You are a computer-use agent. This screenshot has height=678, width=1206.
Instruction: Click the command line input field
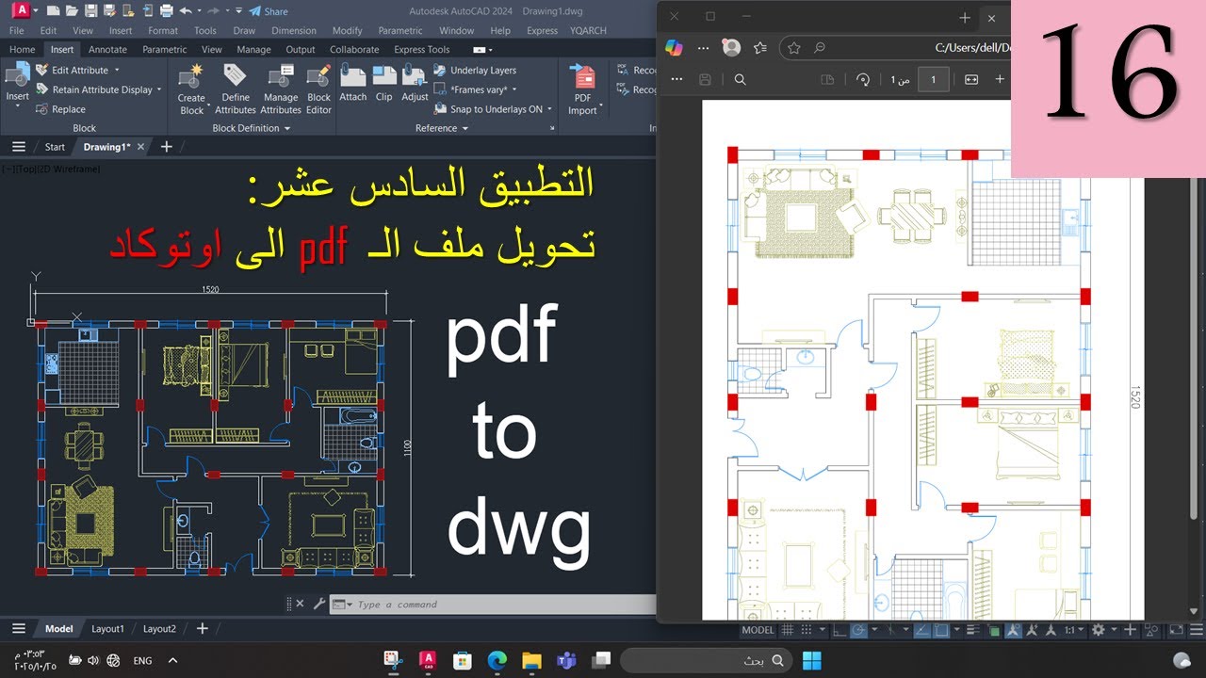(x=493, y=604)
